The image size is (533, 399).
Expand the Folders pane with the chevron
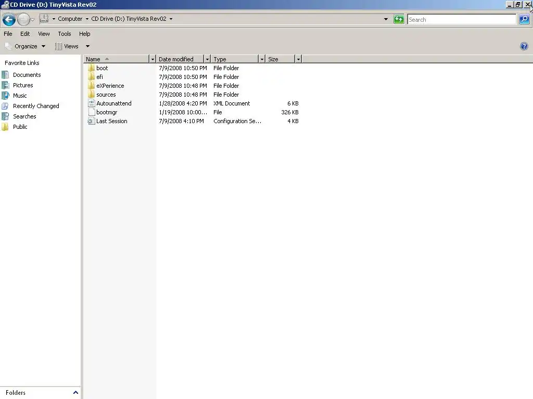[75, 393]
